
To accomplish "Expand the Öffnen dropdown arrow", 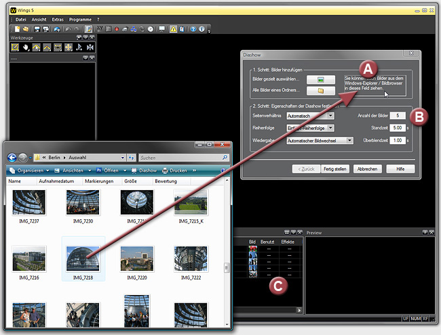I will [125, 171].
